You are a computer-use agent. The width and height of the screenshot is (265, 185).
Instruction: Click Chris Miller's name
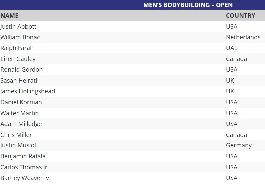coord(16,135)
